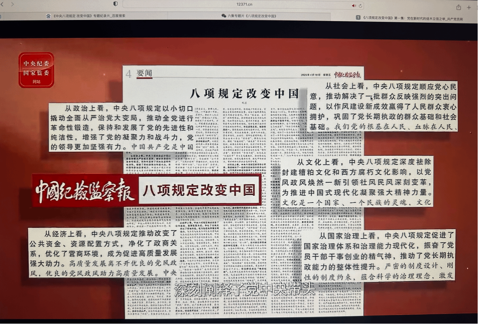Open a new tab with plus icon
The width and height of the screenshot is (478, 324).
pos(469,7)
